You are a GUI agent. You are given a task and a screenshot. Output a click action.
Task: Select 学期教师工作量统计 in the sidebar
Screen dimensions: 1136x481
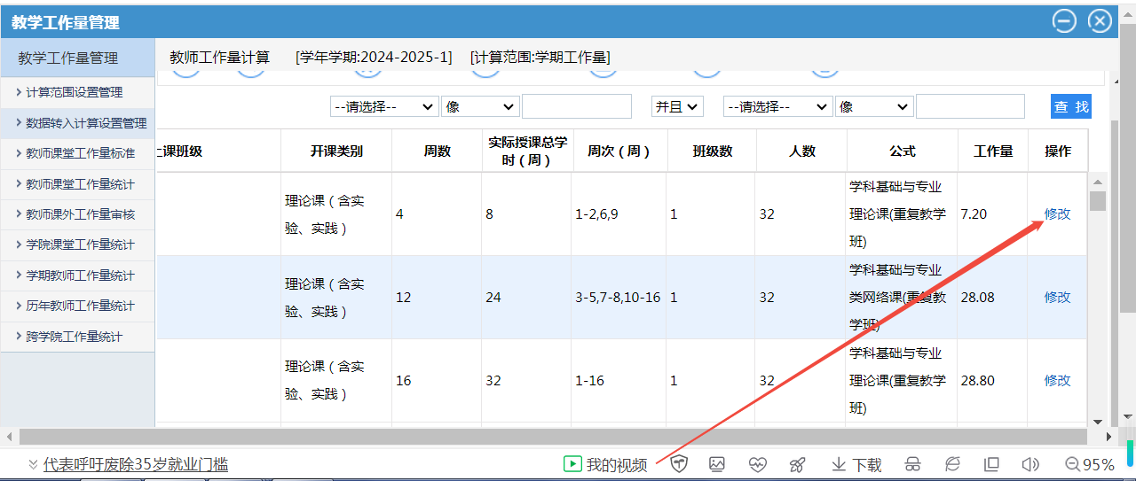[80, 275]
